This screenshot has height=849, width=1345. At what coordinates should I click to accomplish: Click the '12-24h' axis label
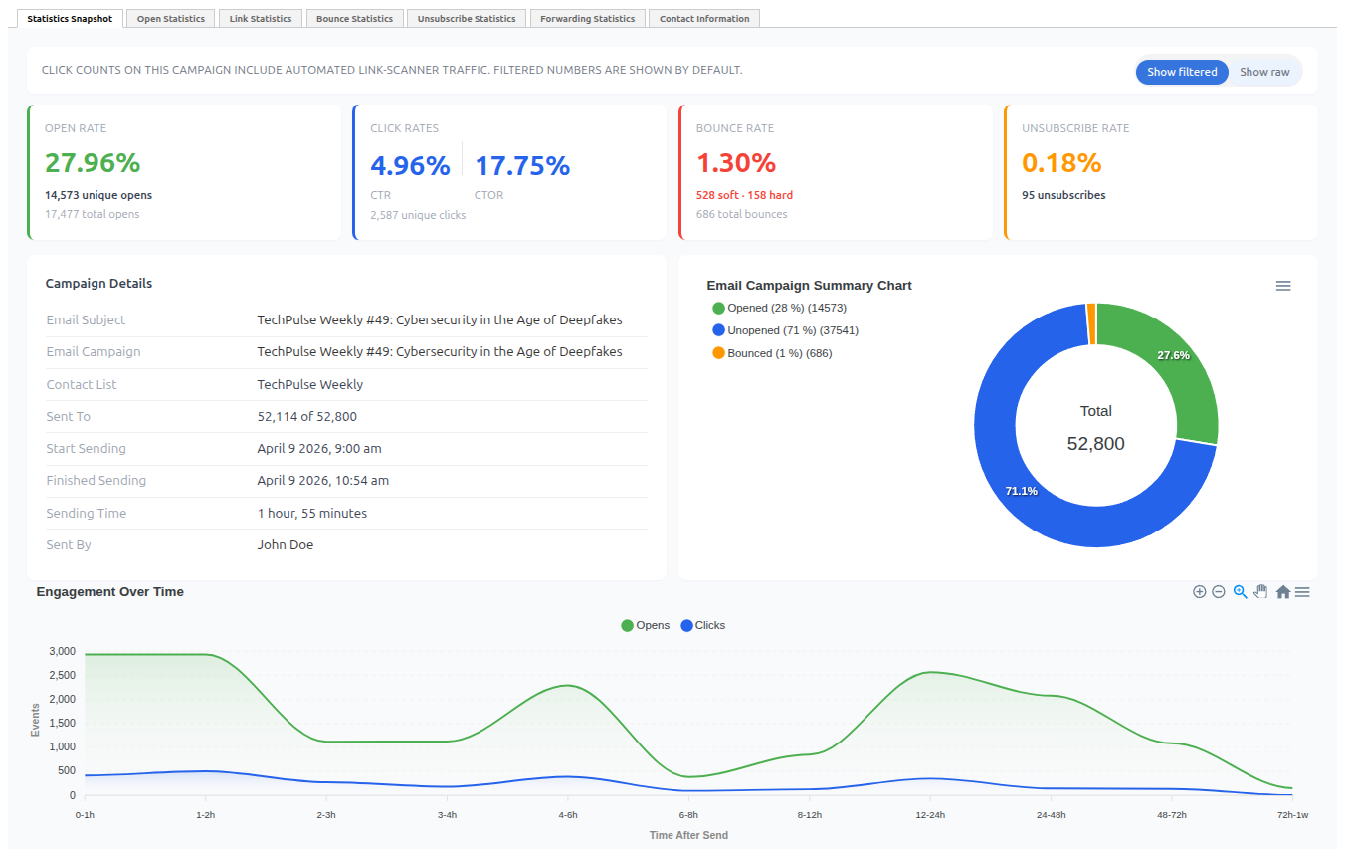930,815
